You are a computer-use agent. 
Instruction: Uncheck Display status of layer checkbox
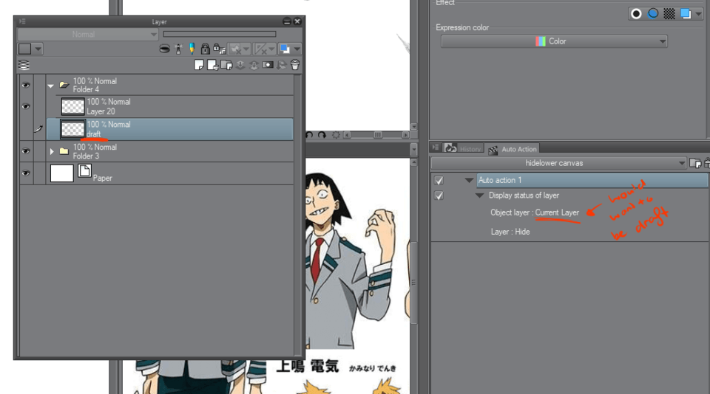[x=439, y=196]
